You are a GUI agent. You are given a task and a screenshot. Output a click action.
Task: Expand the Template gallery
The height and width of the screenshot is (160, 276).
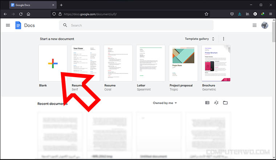tap(199, 39)
